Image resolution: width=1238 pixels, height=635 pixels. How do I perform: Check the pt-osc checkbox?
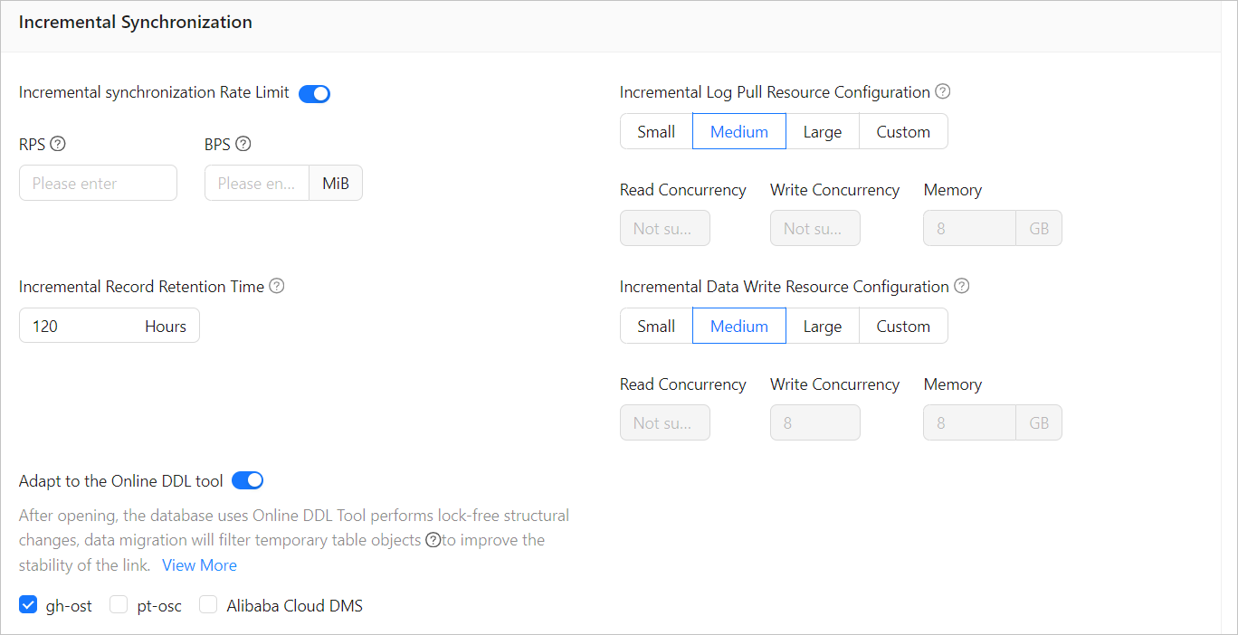119,605
